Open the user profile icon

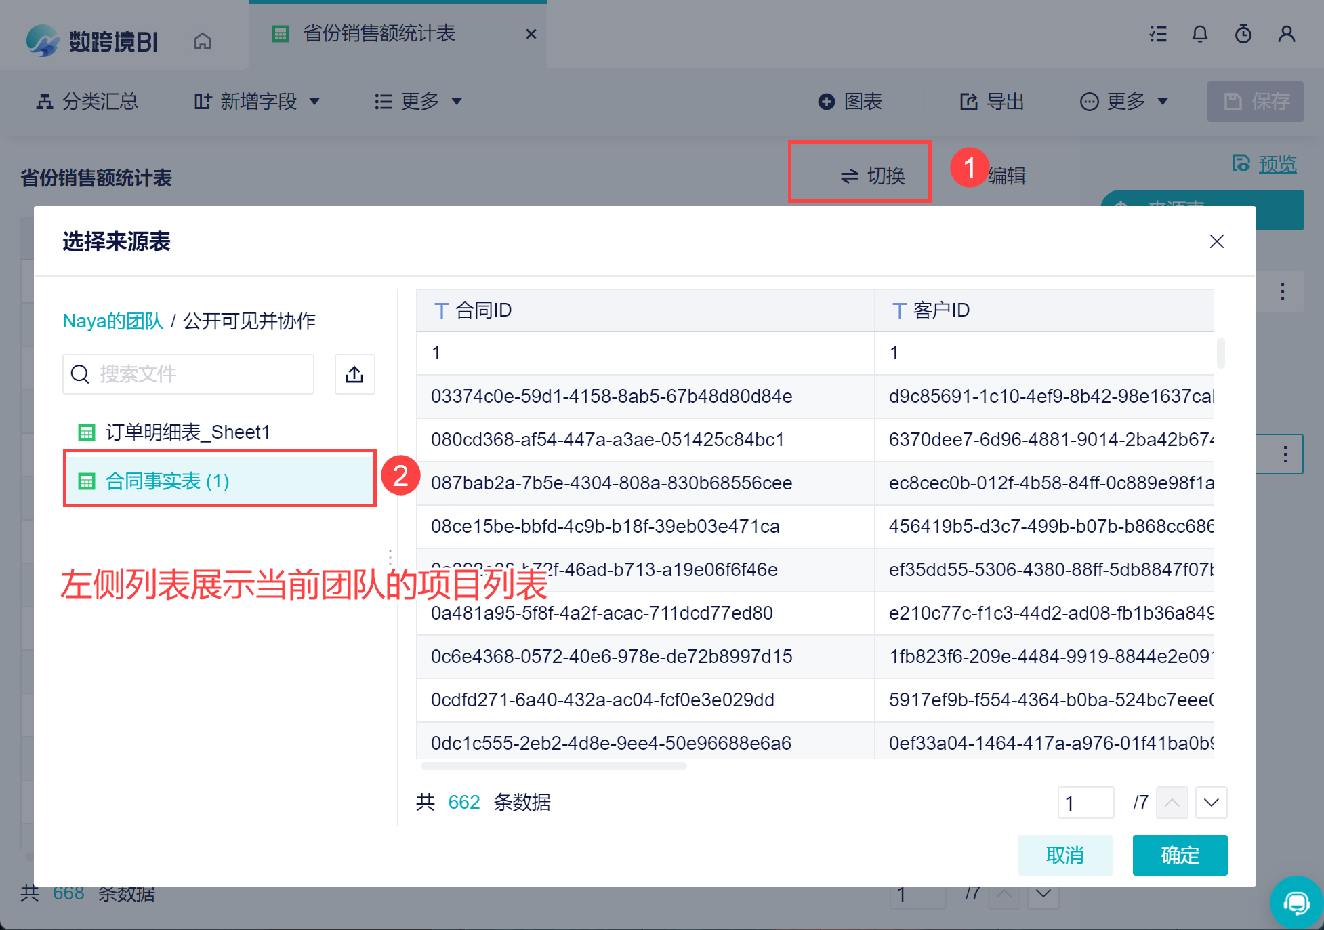point(1286,34)
